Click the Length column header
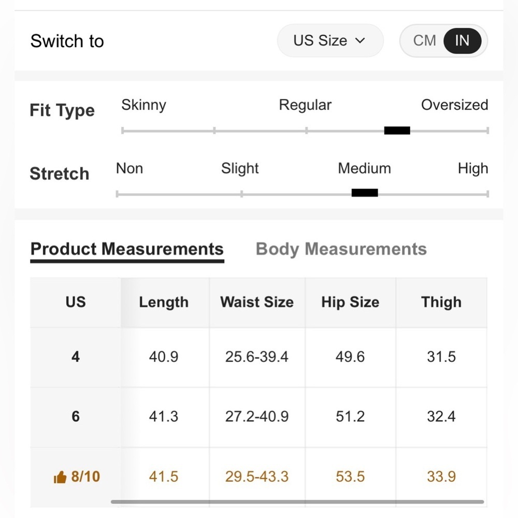 (164, 303)
